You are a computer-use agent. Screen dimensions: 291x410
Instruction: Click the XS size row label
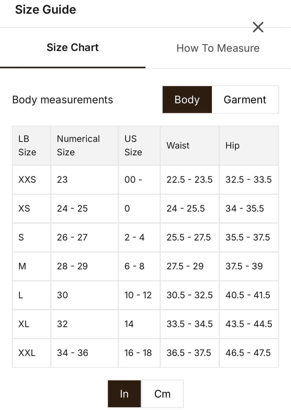click(x=24, y=209)
